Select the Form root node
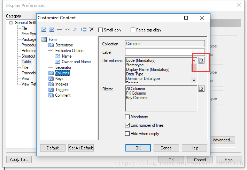This screenshot has height=170, width=247. point(53,39)
